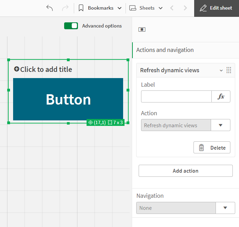
Task: Click the button object icon in properties panel
Action: [x=142, y=30]
